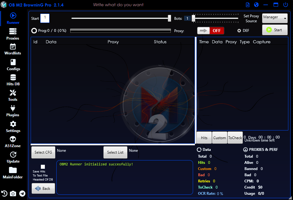Click the Prog radio circle
The image size is (293, 200).
click(x=34, y=31)
